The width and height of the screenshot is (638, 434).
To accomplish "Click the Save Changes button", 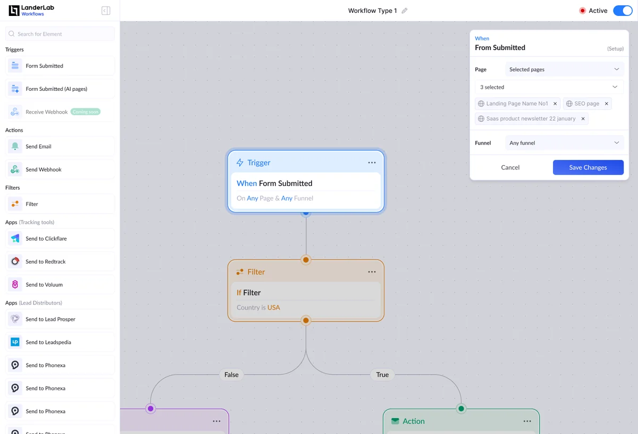I will (x=588, y=167).
